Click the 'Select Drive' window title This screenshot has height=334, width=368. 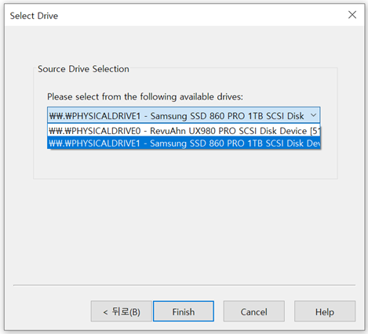tap(34, 16)
